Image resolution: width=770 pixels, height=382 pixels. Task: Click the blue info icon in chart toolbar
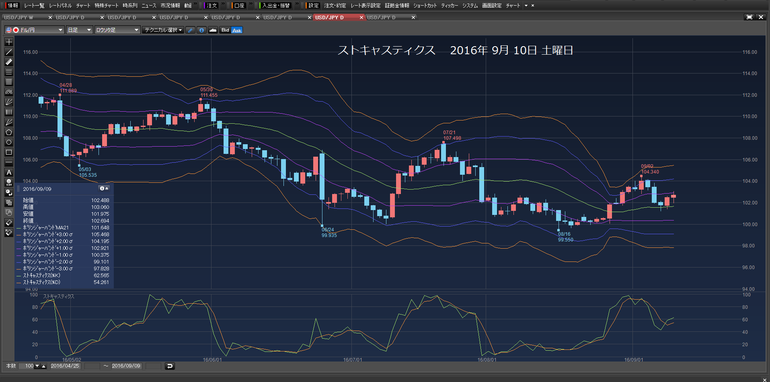click(x=201, y=30)
